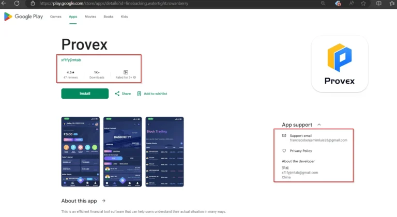Collapse the App support section
The width and height of the screenshot is (397, 217).
(319, 125)
